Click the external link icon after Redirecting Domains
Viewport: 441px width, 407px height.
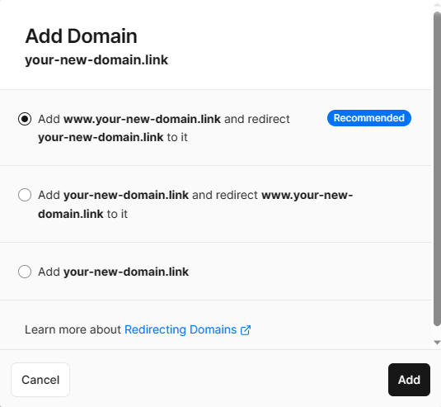[246, 330]
